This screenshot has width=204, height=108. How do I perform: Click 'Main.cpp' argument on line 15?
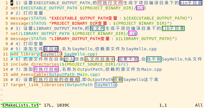click(x=87, y=74)
